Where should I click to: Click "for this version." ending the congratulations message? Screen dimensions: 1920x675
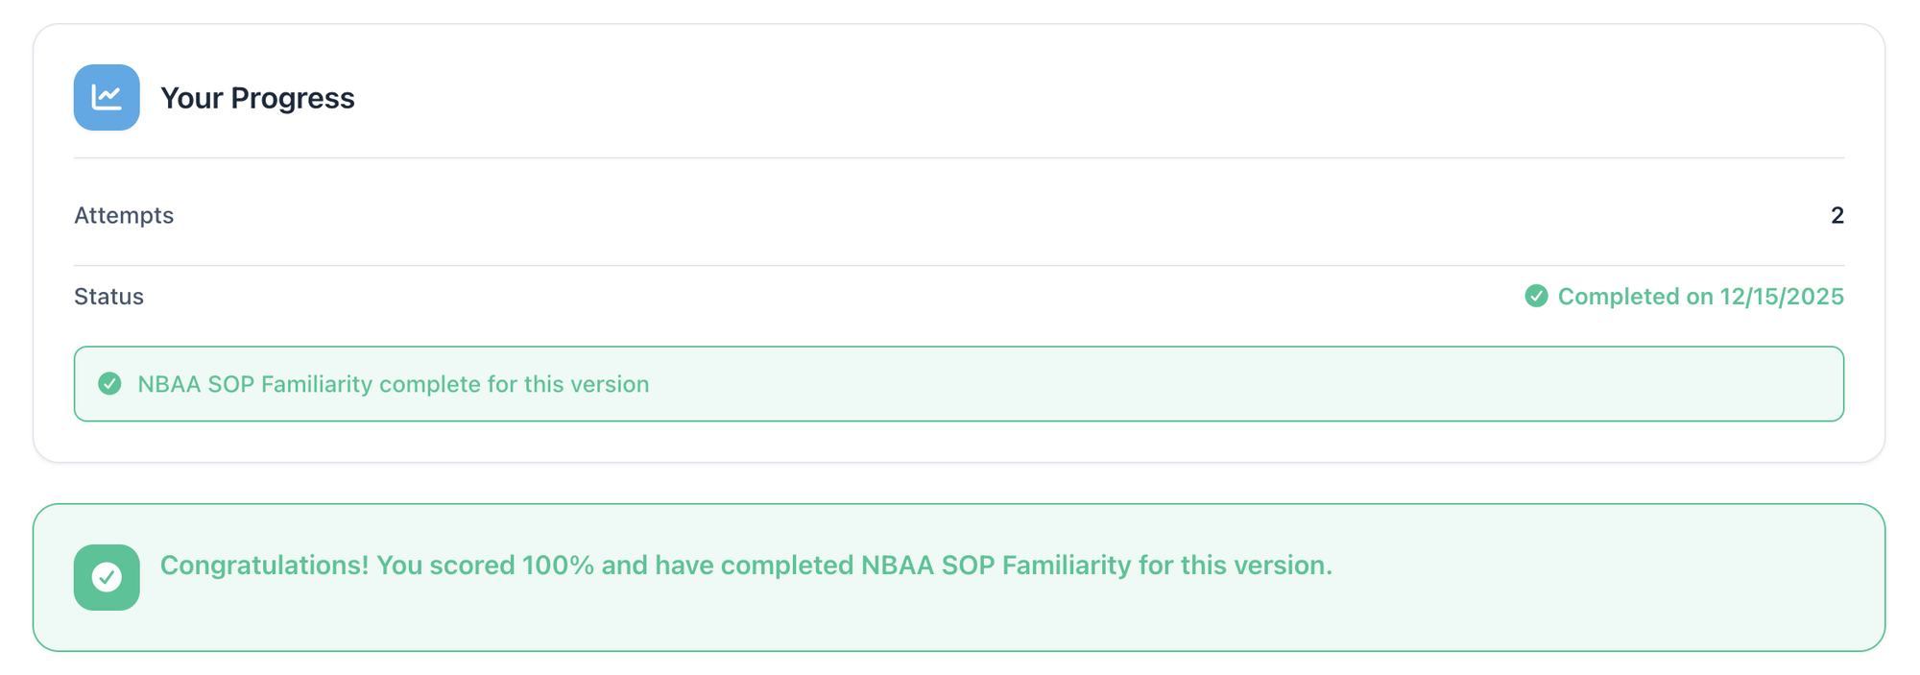pos(1236,566)
